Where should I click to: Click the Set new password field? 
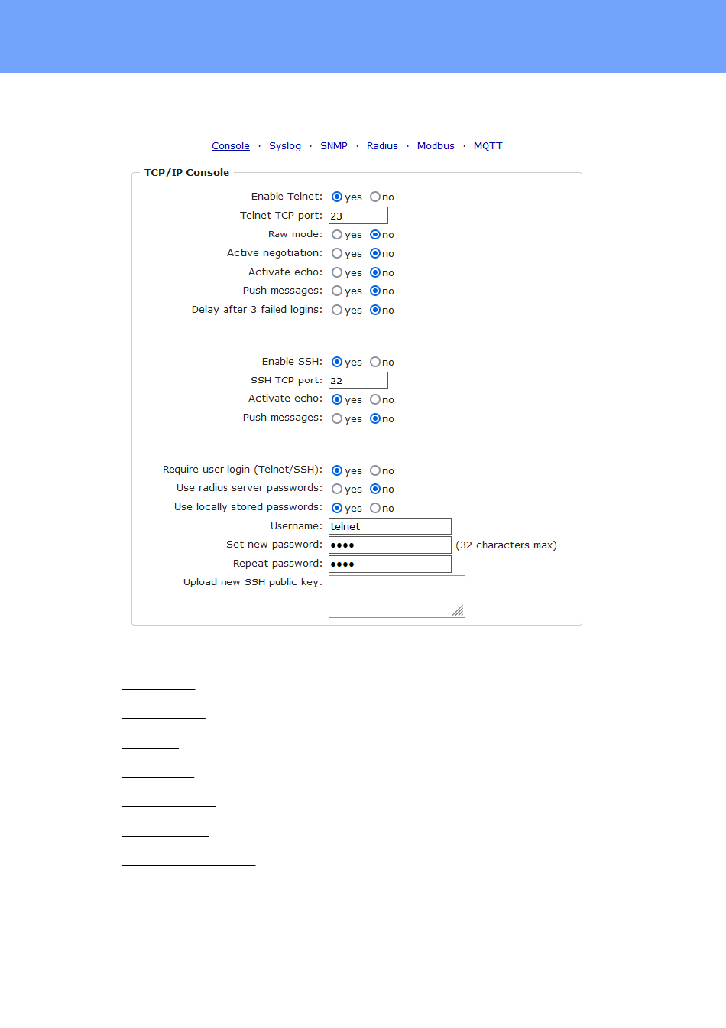click(x=390, y=545)
